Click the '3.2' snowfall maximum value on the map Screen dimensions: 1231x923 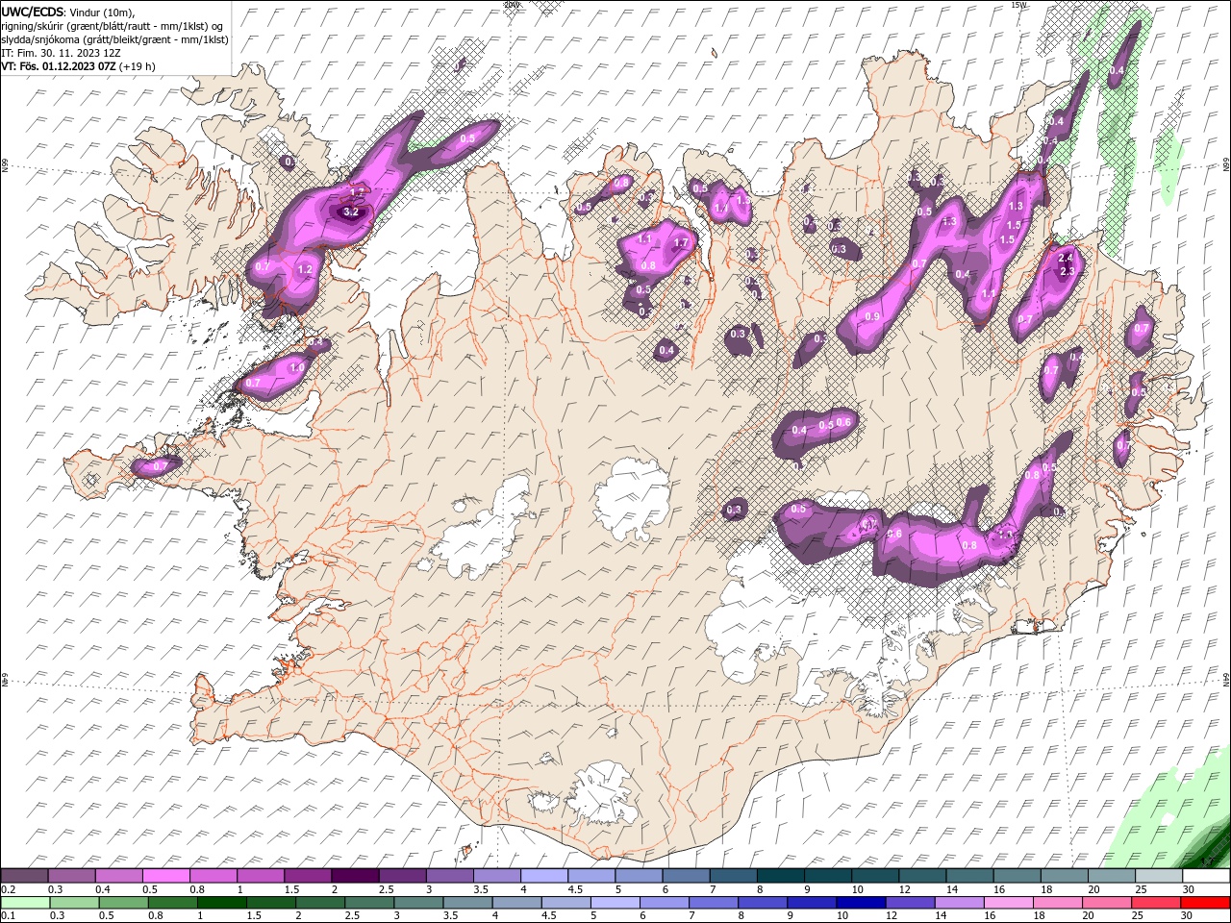(350, 212)
